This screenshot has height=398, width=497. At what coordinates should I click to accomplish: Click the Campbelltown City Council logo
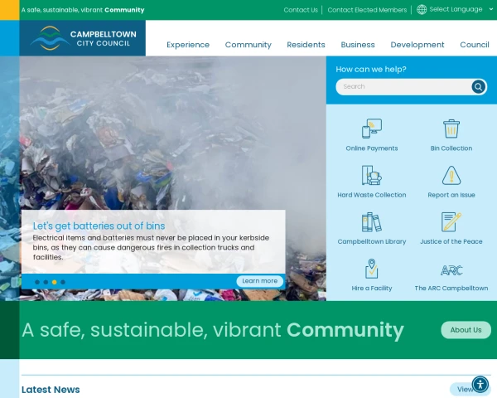coord(83,38)
